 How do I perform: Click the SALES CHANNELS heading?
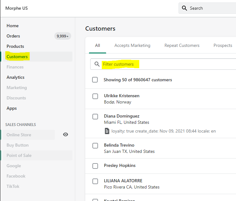point(21,125)
